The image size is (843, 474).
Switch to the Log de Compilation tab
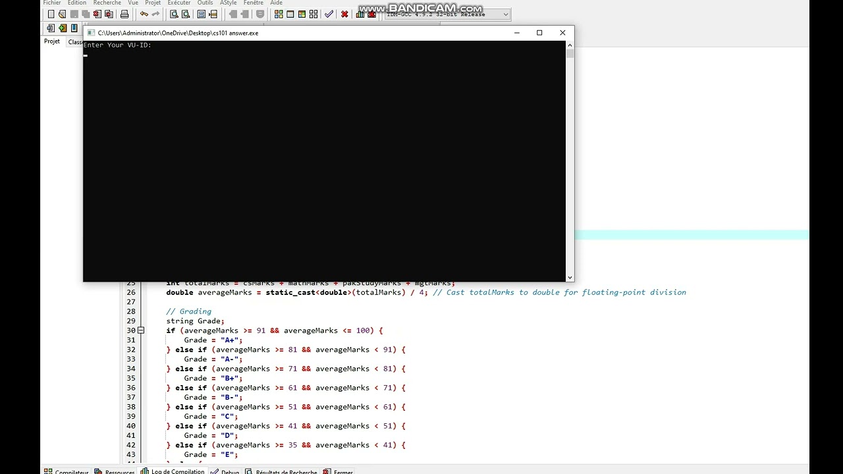pos(173,471)
